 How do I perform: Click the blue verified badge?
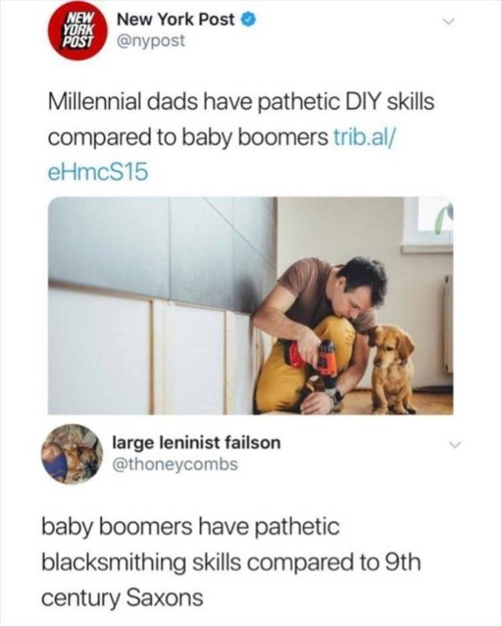(x=247, y=20)
